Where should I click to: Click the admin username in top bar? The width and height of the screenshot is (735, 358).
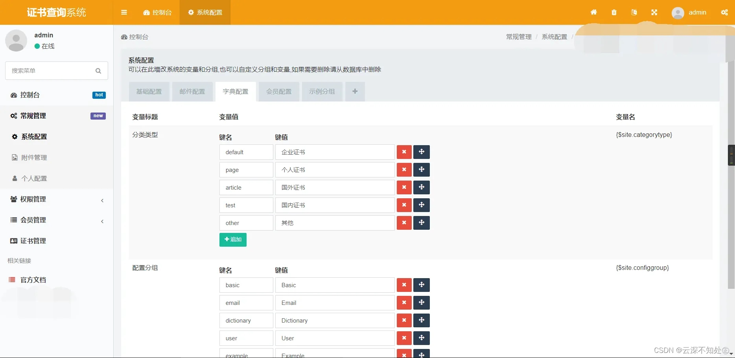697,12
